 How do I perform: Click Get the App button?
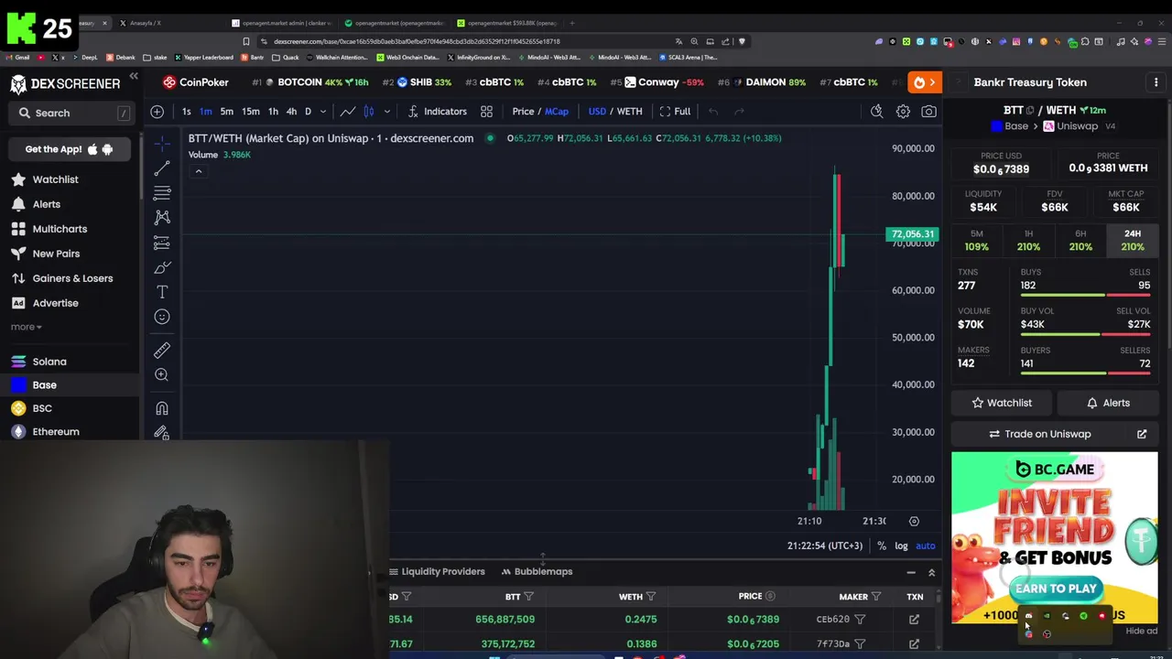(x=70, y=149)
